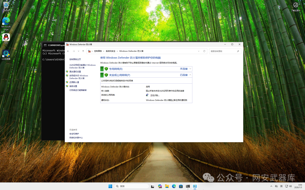This screenshot has height=190, width=305.
Task: Open the Microsoft Edge desktop shortcut
Action: (x=6, y=24)
